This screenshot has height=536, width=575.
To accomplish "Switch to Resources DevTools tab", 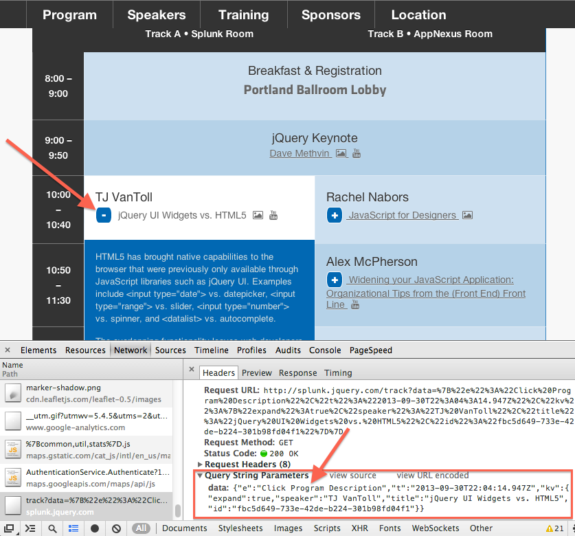I will 85,350.
